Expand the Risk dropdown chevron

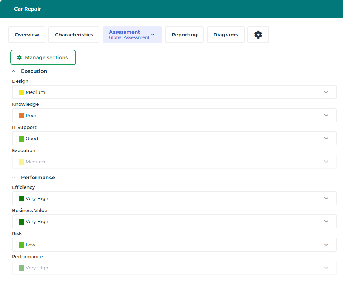pos(326,245)
